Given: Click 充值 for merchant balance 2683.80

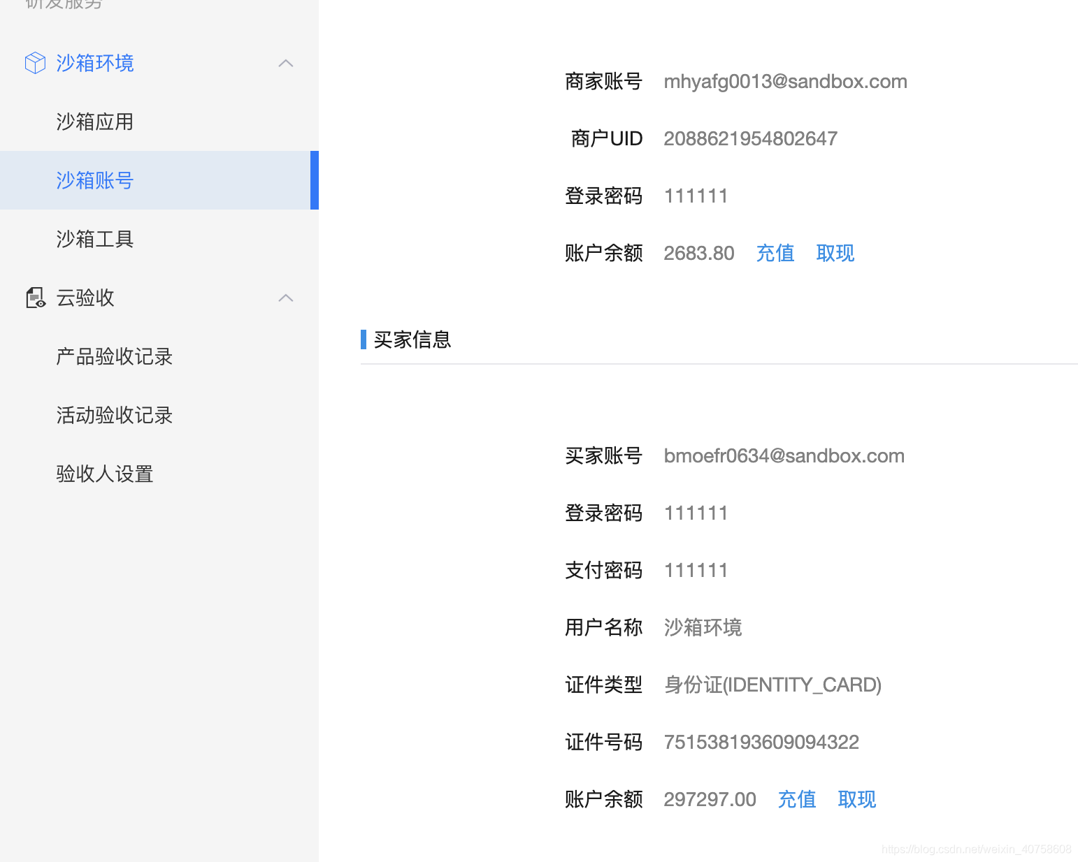Looking at the screenshot, I should point(775,253).
